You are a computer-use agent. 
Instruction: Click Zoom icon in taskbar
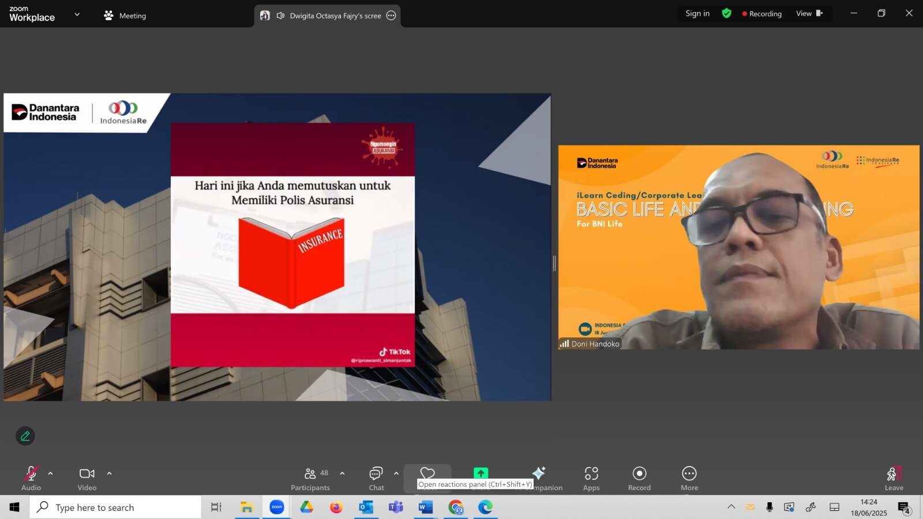277,507
